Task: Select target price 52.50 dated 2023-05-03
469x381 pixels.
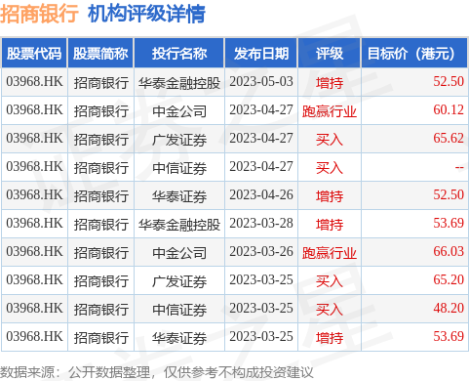Action: 449,81
